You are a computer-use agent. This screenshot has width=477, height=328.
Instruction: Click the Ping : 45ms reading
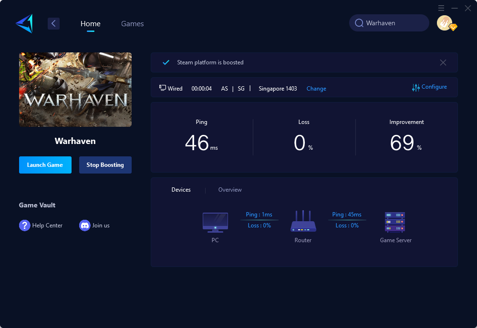coord(347,215)
